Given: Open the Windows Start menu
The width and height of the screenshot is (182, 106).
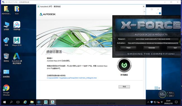Looking at the screenshot, I should click(x=4, y=102).
